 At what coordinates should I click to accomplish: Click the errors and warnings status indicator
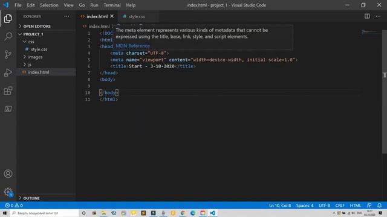pos(14,206)
